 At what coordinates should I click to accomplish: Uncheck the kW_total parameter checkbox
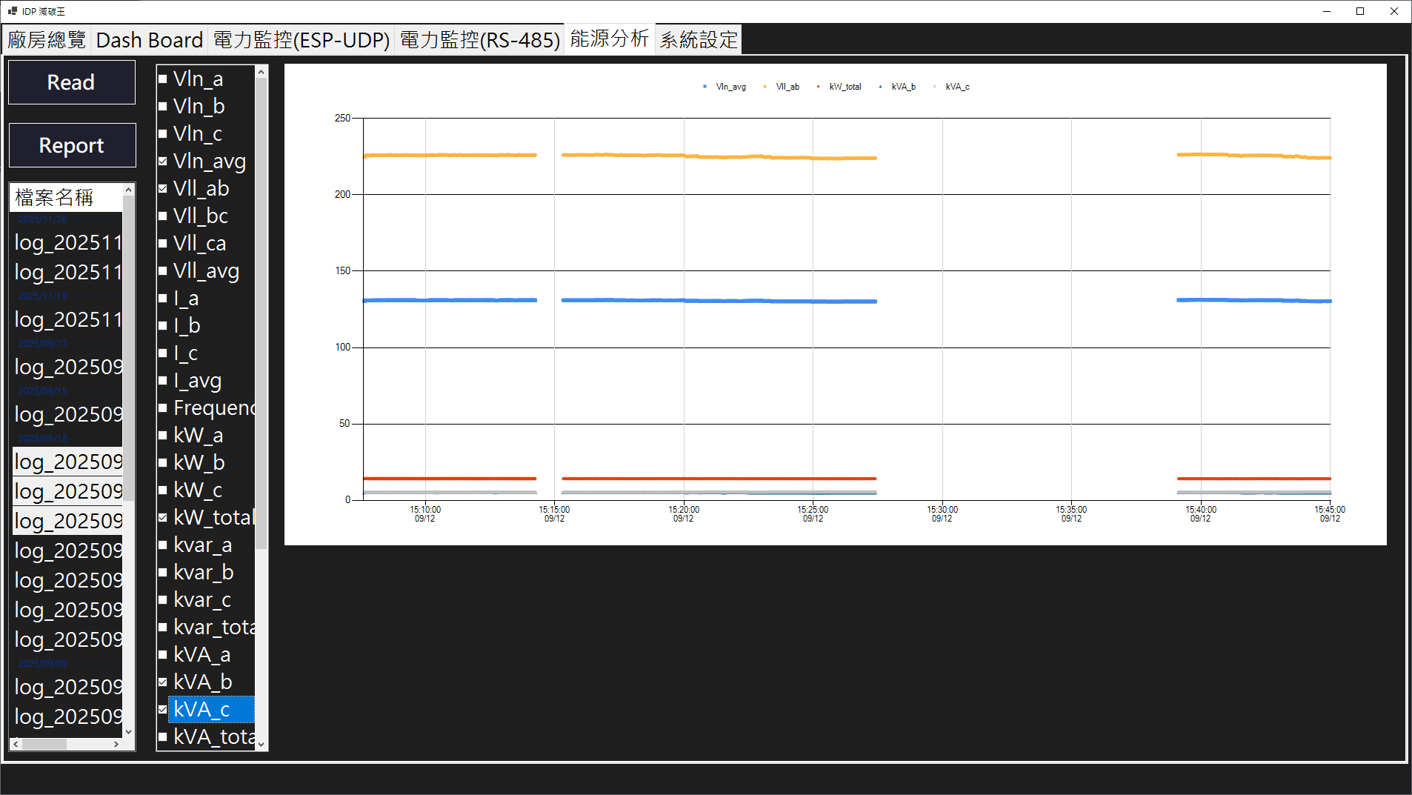164,517
